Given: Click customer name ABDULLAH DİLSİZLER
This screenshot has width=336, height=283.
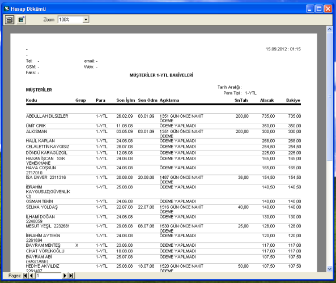Looking at the screenshot, I should 47,116.
